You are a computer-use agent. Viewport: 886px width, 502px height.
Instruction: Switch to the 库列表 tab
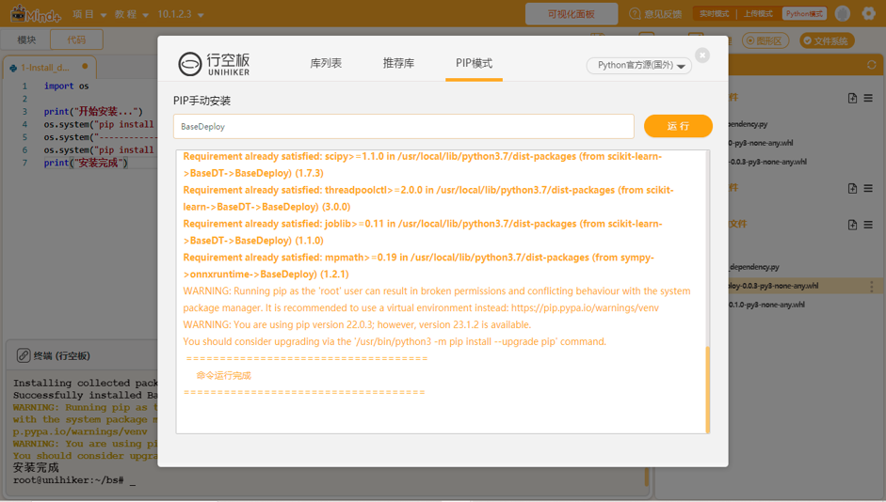[326, 63]
